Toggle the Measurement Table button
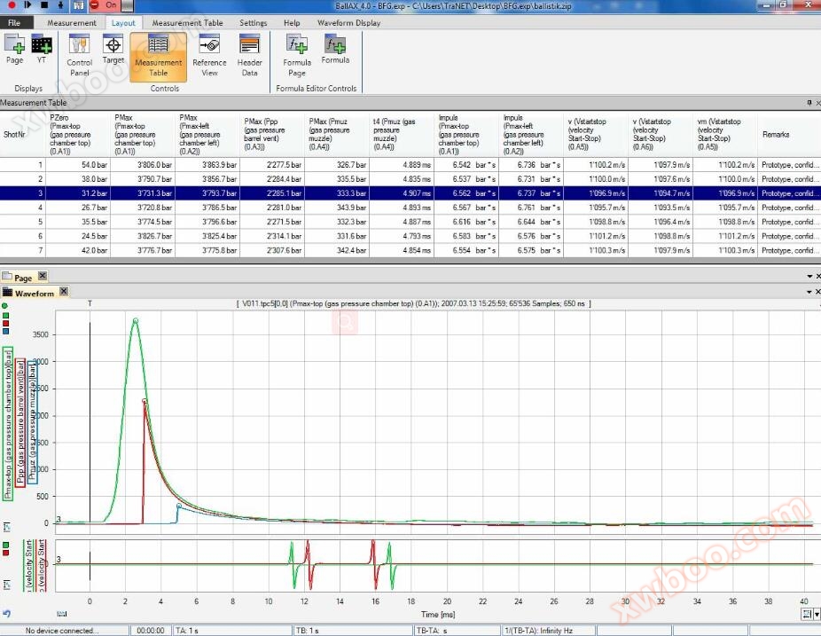 (159, 57)
